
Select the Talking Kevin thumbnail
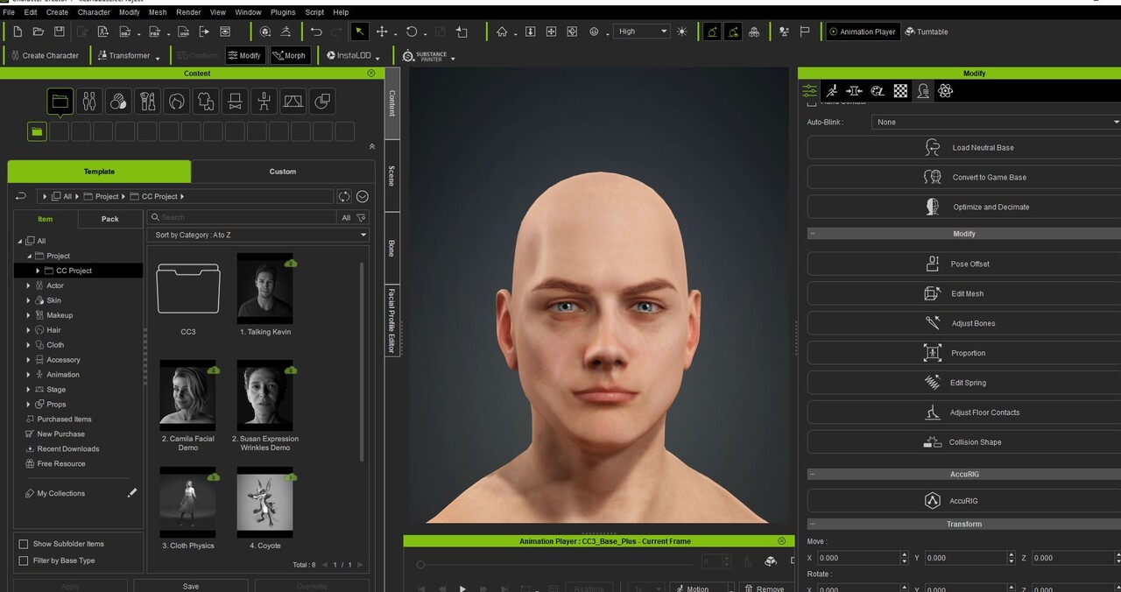click(265, 288)
